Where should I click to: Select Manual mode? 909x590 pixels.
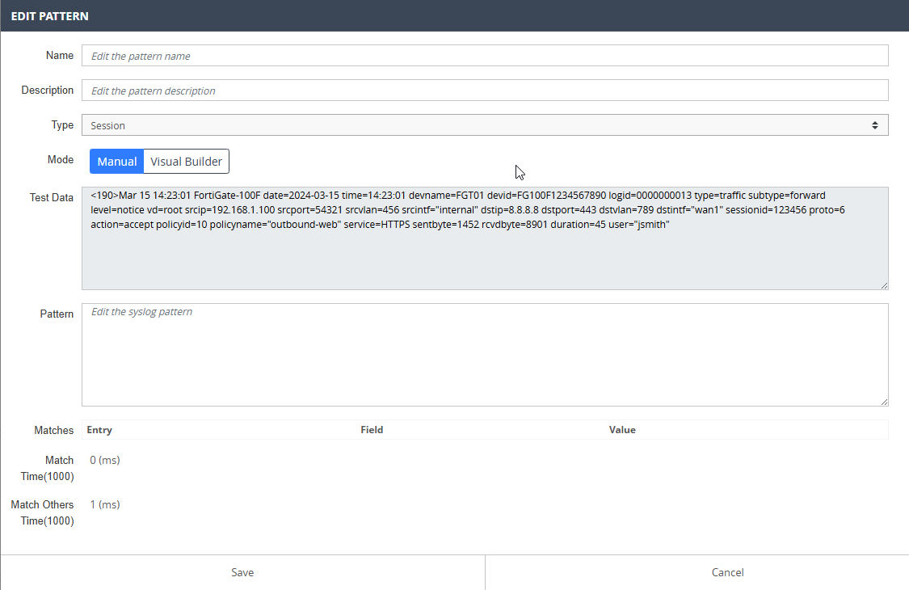pos(116,162)
